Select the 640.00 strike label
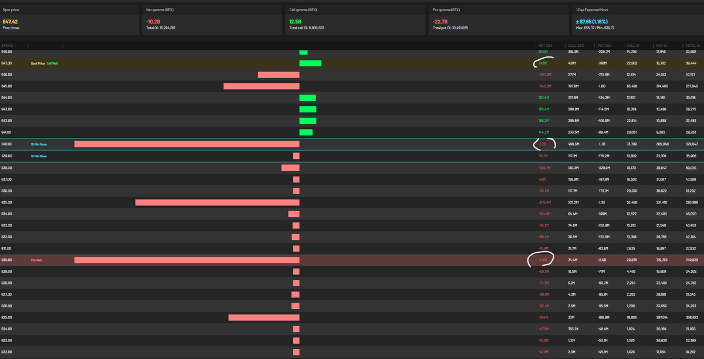 coord(6,144)
